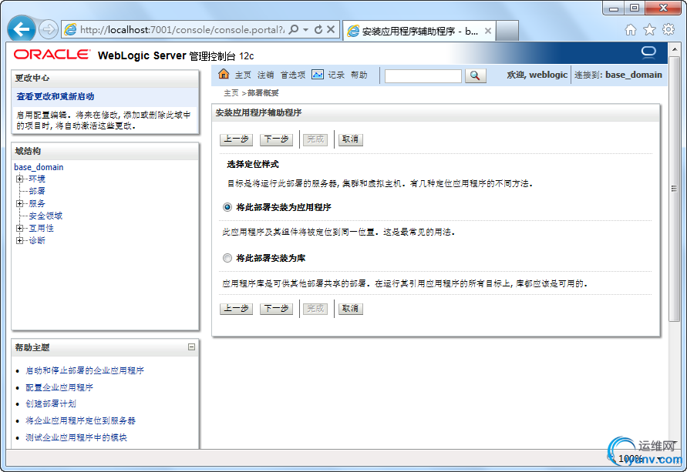687x472 pixels.
Task: Open 安全领域 in the domain tree
Action: point(45,216)
